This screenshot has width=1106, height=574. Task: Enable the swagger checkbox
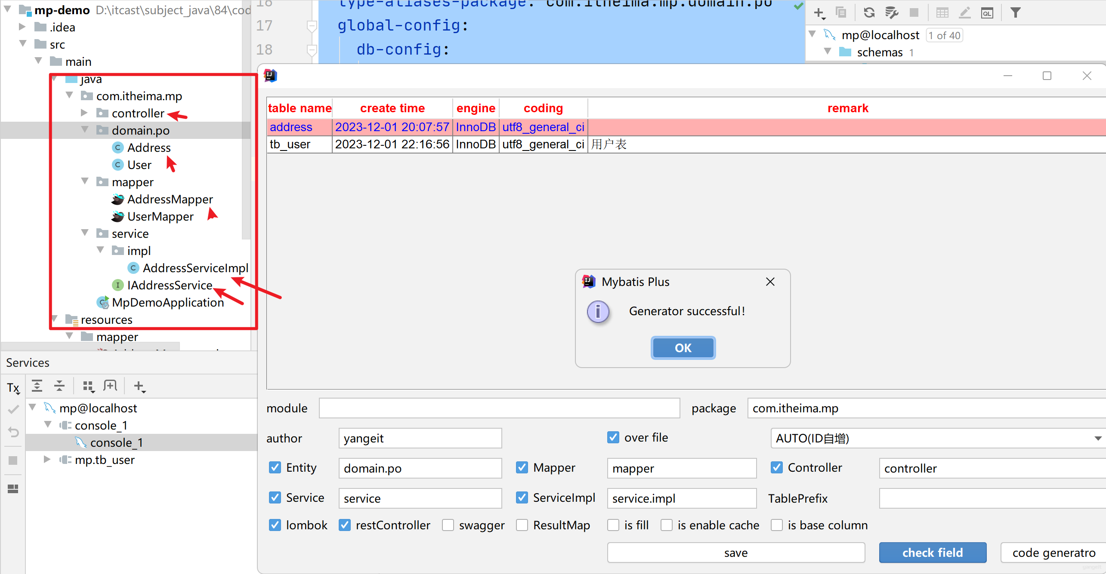coord(448,525)
